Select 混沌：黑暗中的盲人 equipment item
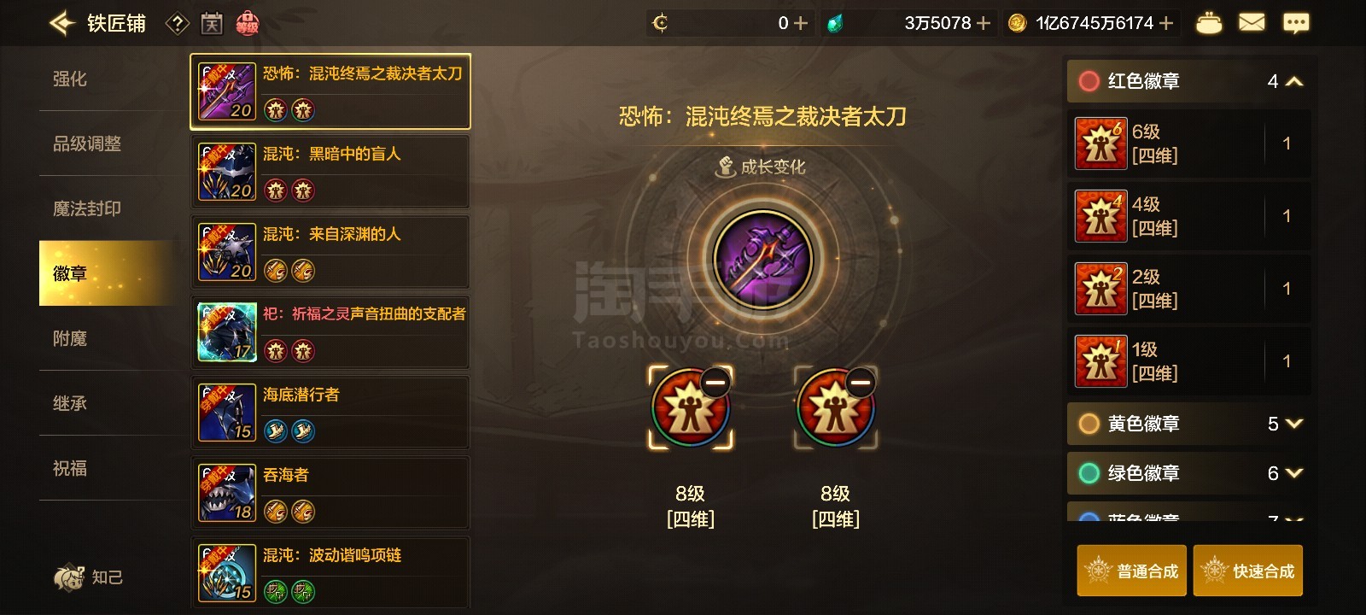1366x615 pixels. [x=330, y=172]
